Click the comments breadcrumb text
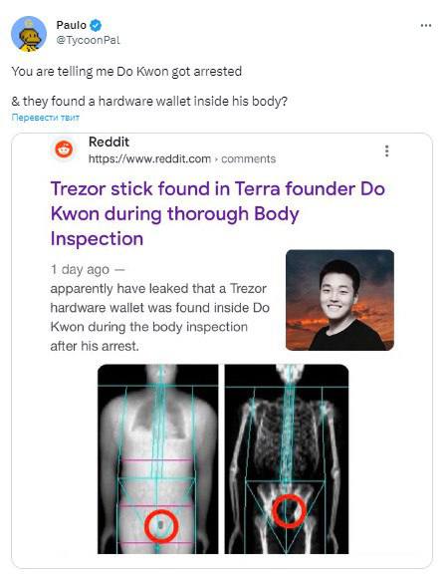 (248, 159)
